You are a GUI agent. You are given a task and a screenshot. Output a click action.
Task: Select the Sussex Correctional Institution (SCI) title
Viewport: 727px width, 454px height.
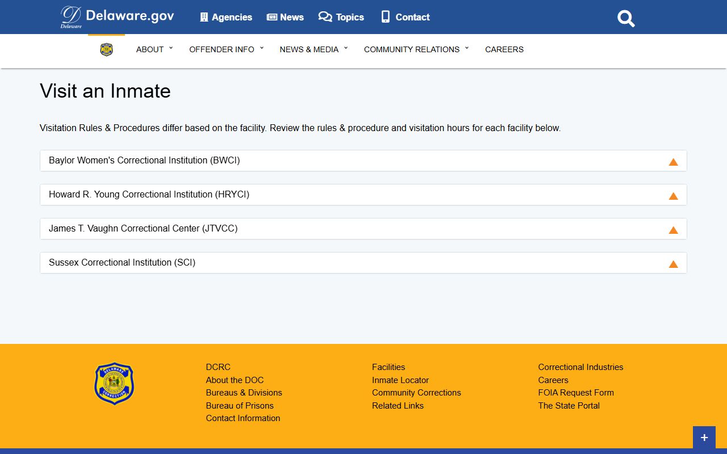[122, 263]
